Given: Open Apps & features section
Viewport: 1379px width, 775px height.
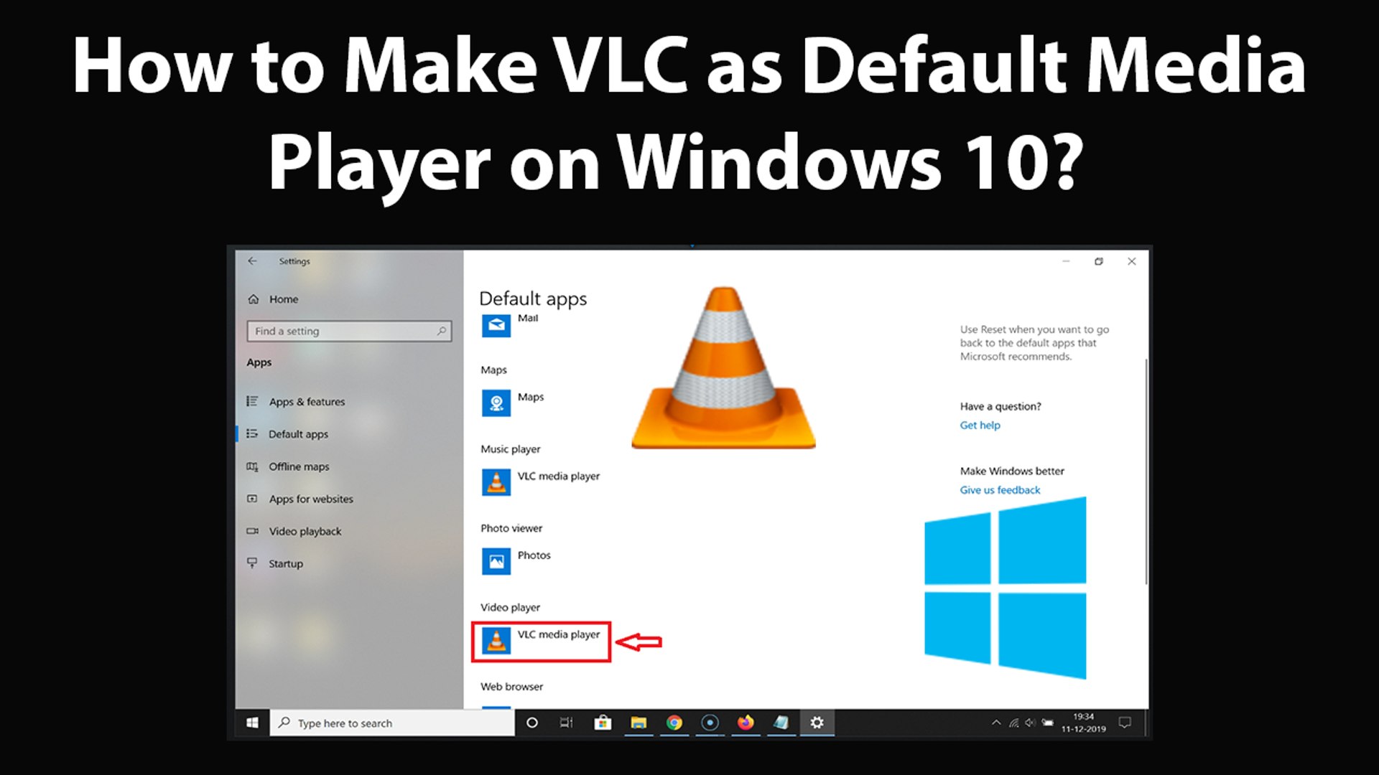Looking at the screenshot, I should [296, 402].
